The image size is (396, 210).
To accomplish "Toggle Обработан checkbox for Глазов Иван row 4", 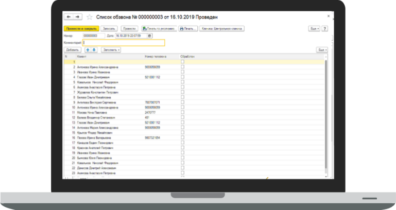I will click(x=182, y=77).
